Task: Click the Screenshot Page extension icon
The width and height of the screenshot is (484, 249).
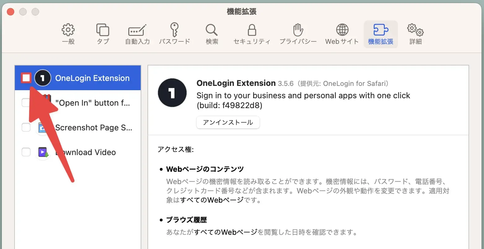Action: coord(43,127)
